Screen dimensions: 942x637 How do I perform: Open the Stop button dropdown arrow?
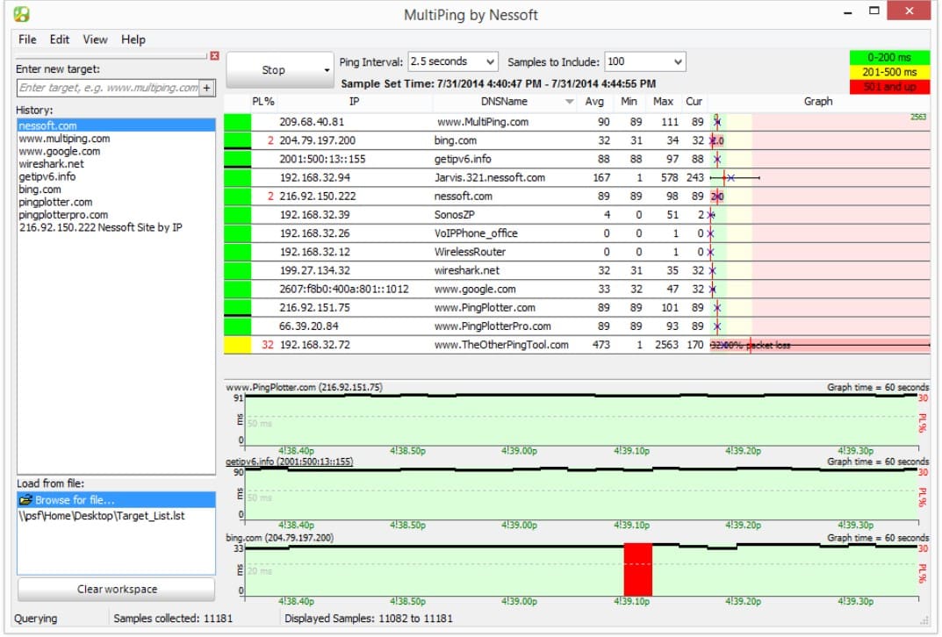pyautogui.click(x=327, y=70)
